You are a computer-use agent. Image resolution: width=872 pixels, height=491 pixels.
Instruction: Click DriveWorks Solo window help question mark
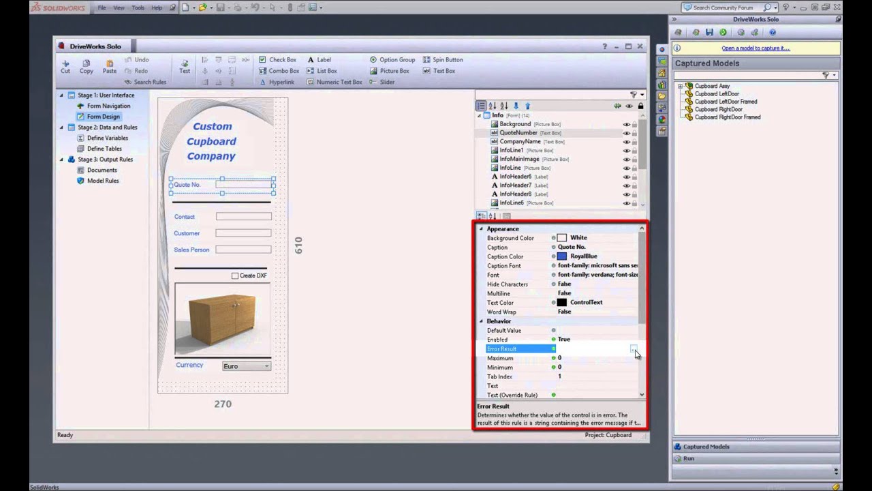coord(604,46)
